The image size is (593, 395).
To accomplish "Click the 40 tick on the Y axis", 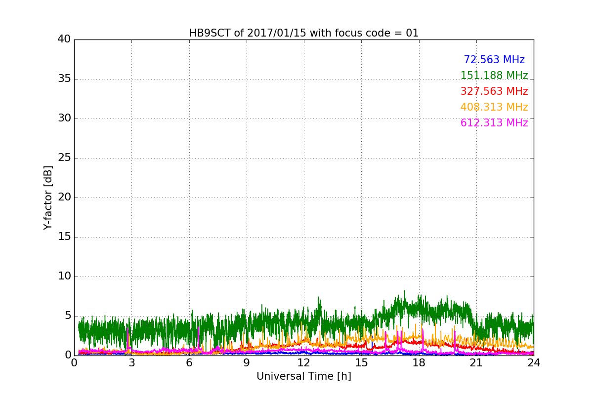I will point(64,39).
